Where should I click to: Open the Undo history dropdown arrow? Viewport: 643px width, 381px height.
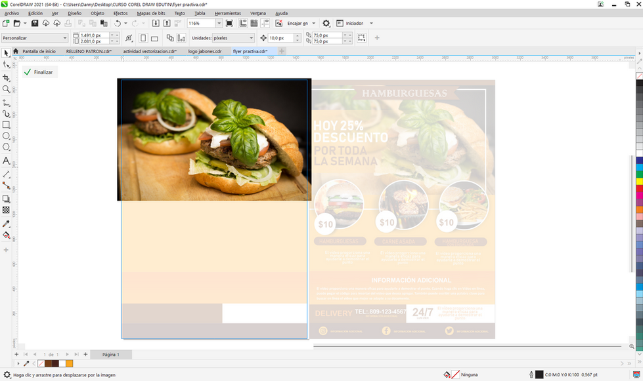(x=125, y=24)
